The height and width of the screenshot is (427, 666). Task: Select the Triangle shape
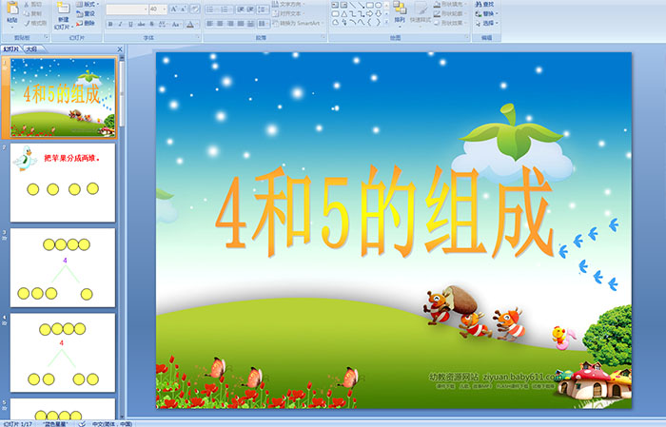coord(344,13)
